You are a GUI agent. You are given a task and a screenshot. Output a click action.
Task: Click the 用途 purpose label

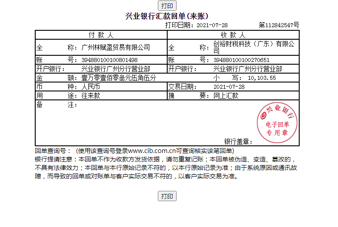point(57,95)
